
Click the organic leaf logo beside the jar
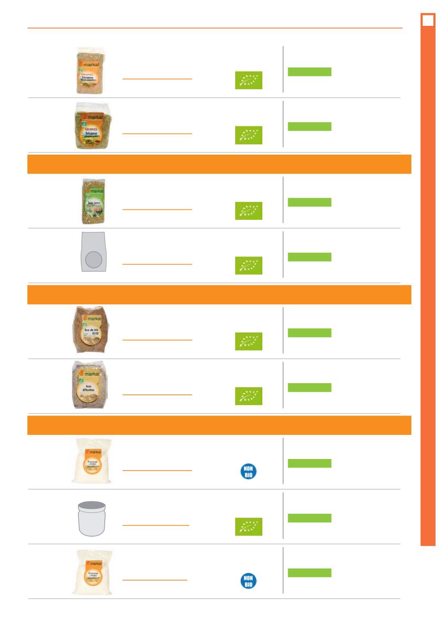tap(249, 527)
